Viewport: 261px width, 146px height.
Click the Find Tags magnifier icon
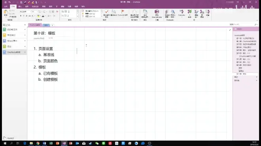tap(113, 11)
